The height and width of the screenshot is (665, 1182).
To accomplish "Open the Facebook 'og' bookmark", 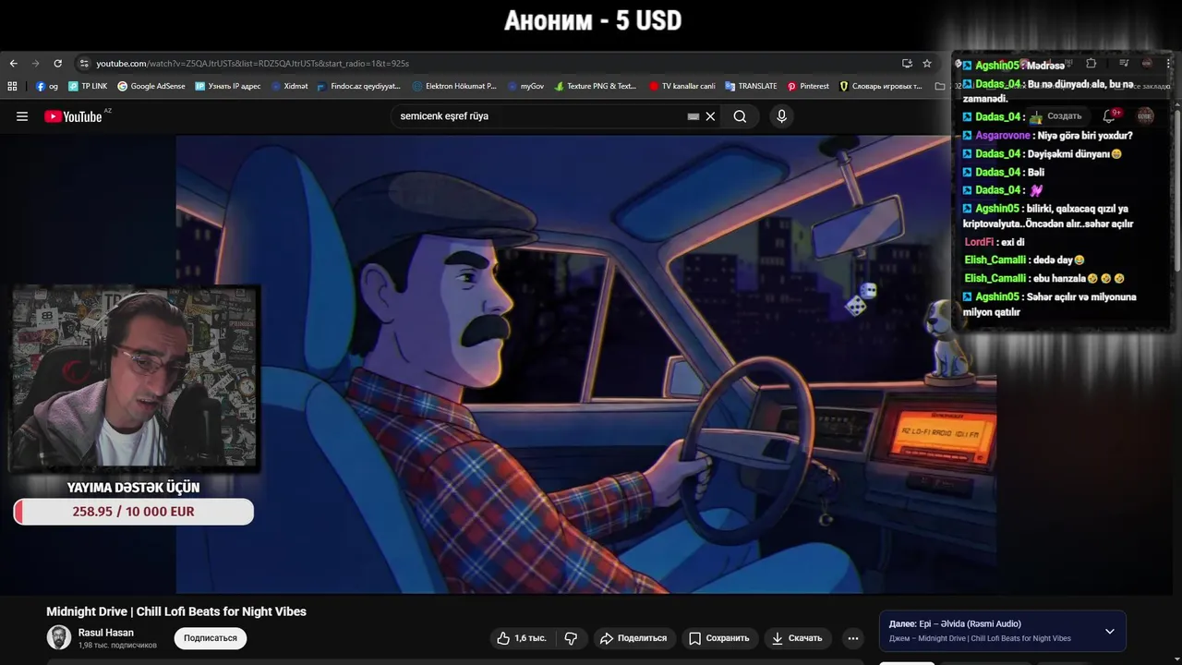I will [47, 86].
